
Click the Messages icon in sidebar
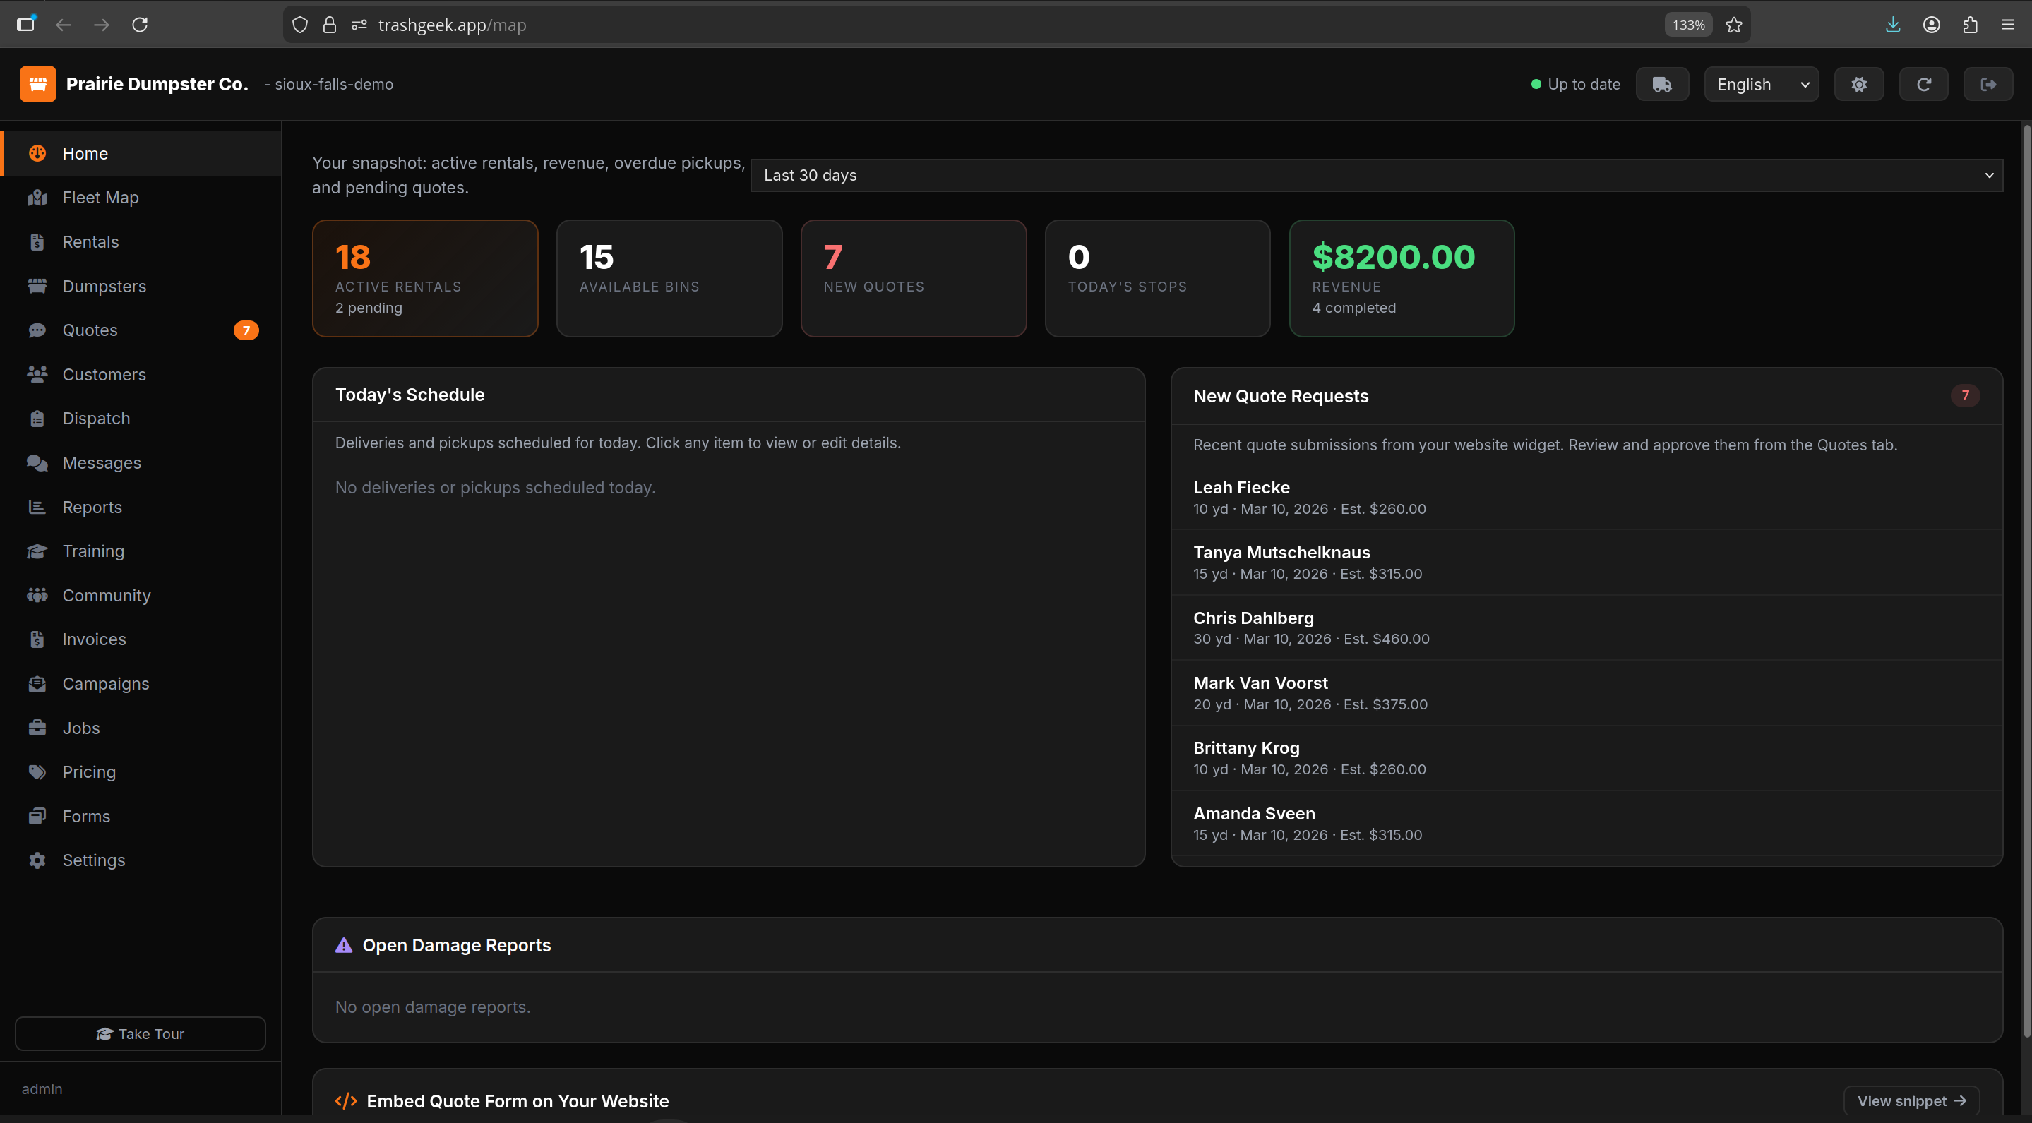[x=37, y=463]
